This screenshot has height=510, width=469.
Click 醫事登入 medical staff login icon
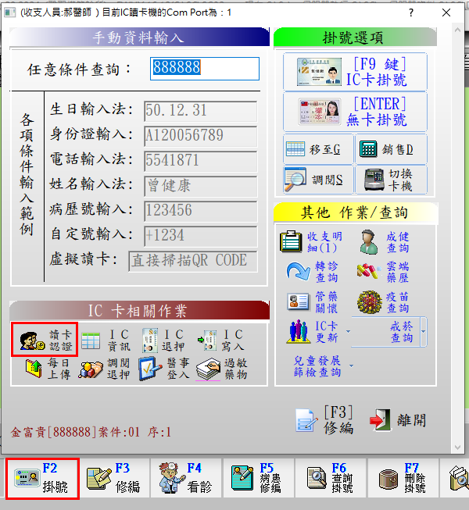163,369
